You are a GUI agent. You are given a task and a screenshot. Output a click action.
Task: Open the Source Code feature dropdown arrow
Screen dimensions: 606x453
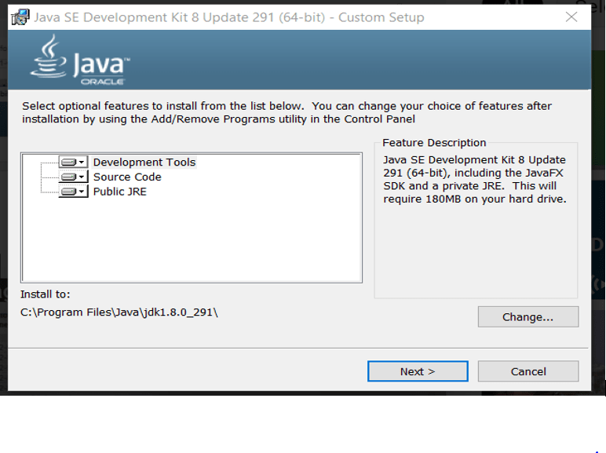tap(82, 177)
